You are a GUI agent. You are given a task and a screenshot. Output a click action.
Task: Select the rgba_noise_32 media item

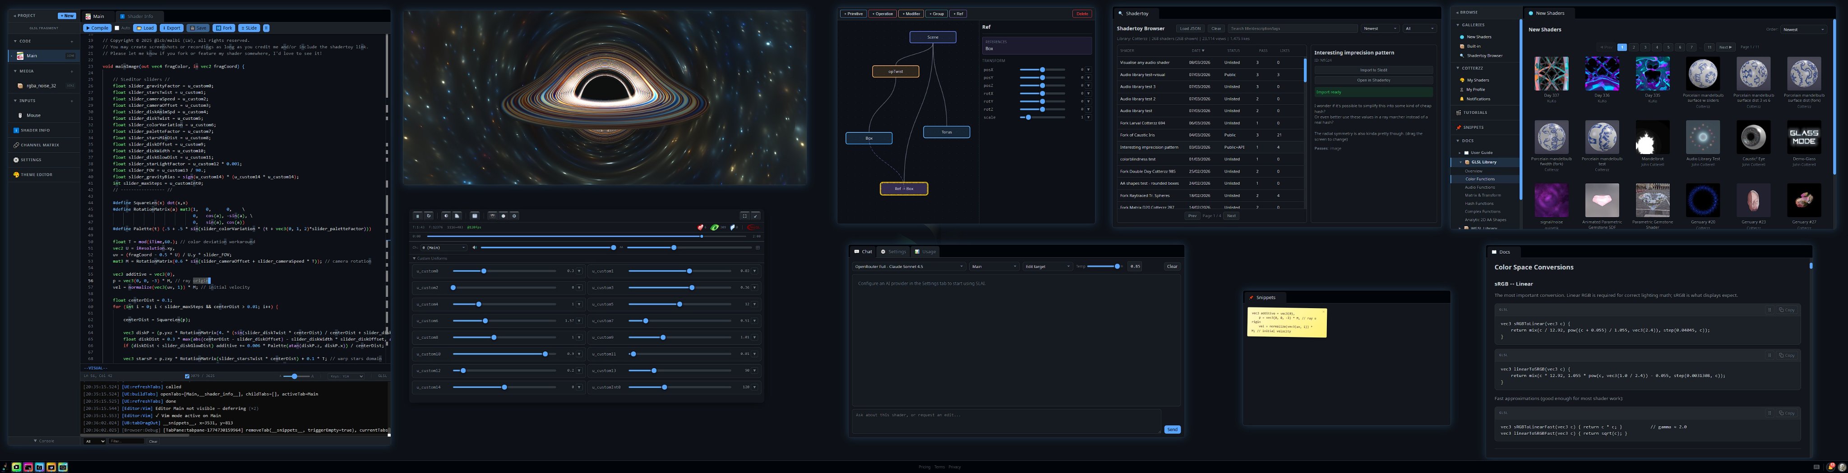click(43, 85)
